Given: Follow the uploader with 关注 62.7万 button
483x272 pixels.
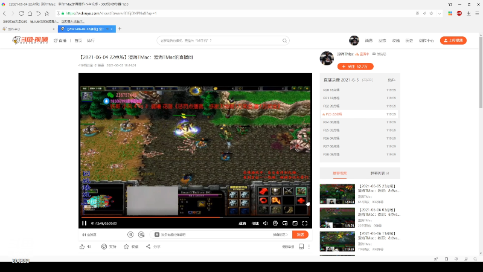Looking at the screenshot, I should click(x=355, y=66).
